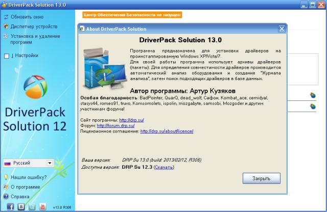Viewport: 327px width, 212px height.
Task: Open Диспетчер устройств entry
Action: point(34,26)
